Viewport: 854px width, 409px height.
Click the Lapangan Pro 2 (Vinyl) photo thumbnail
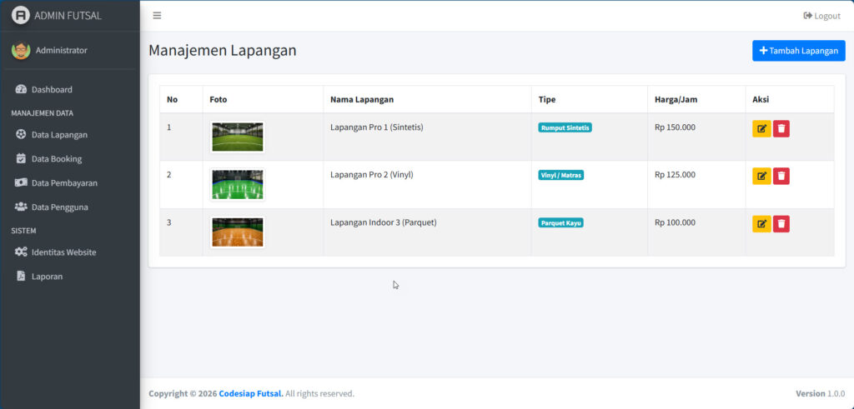238,184
